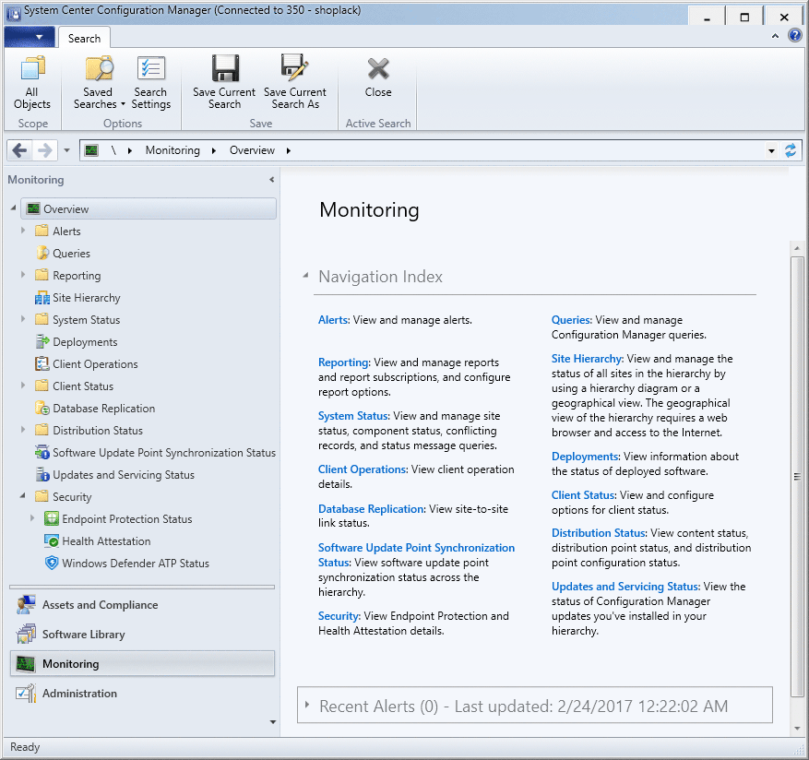Select the Search ribbon tab
The image size is (809, 760).
pyautogui.click(x=84, y=39)
